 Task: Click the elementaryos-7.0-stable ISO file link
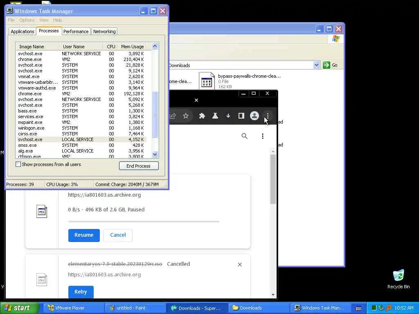(x=115, y=264)
